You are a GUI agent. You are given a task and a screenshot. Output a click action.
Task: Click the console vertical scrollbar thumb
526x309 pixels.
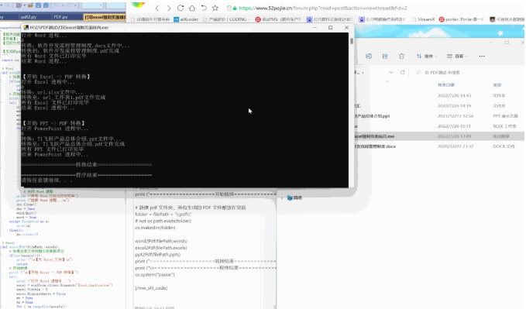(x=351, y=41)
